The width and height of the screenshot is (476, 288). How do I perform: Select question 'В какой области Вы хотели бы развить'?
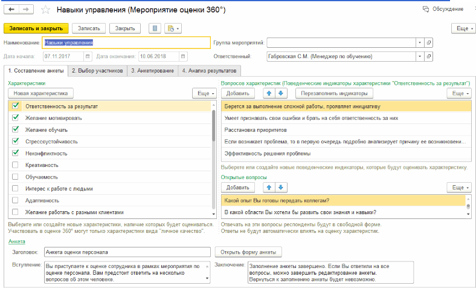[344, 212]
